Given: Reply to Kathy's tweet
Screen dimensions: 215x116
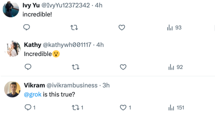Looking at the screenshot, I should [x=28, y=67].
